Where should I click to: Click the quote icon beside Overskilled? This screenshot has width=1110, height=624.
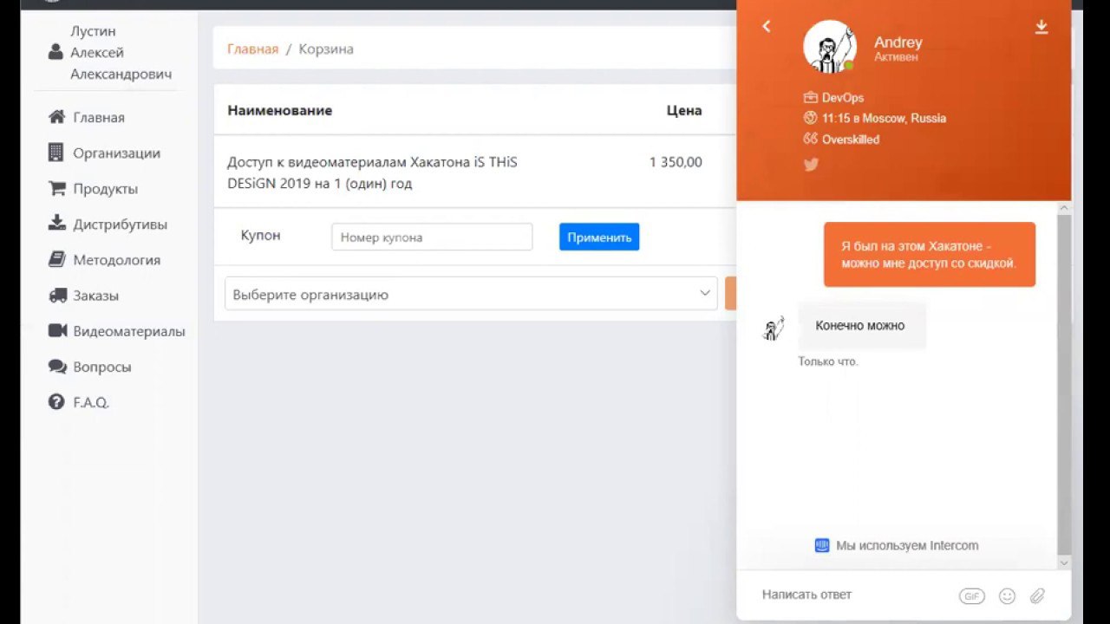(x=811, y=139)
